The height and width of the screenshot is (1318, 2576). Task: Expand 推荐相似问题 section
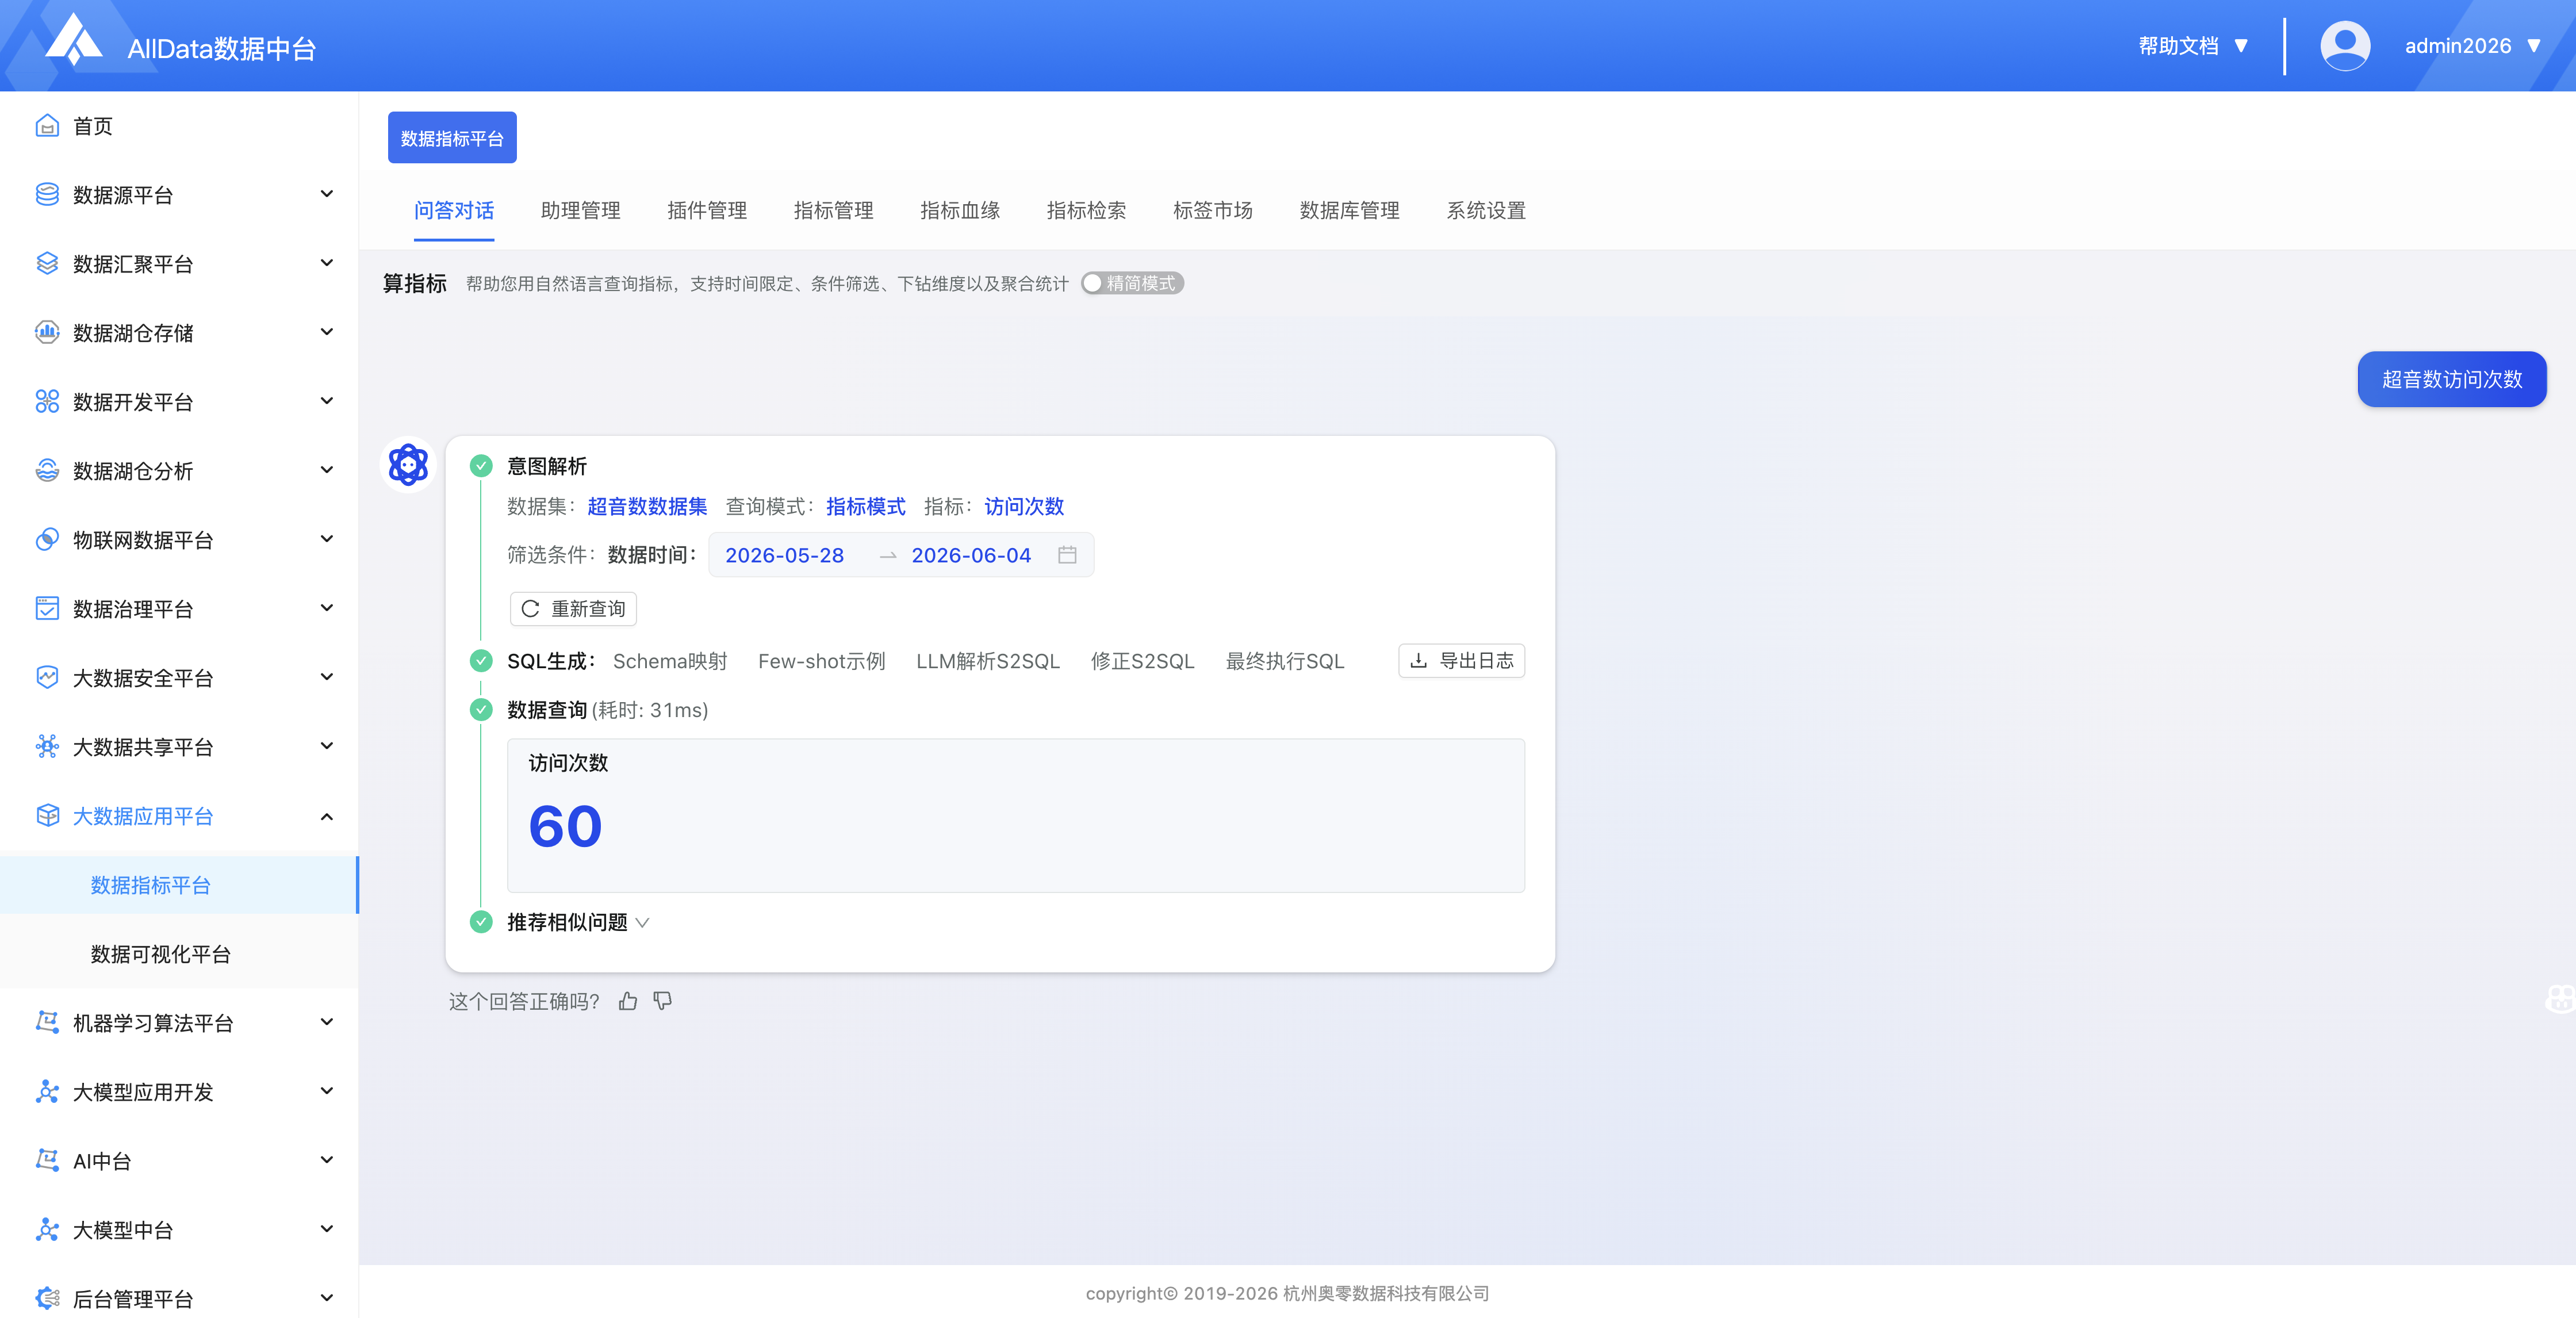(x=578, y=922)
